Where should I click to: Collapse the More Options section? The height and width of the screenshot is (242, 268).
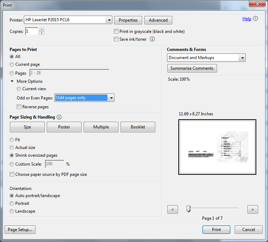[x=12, y=81]
